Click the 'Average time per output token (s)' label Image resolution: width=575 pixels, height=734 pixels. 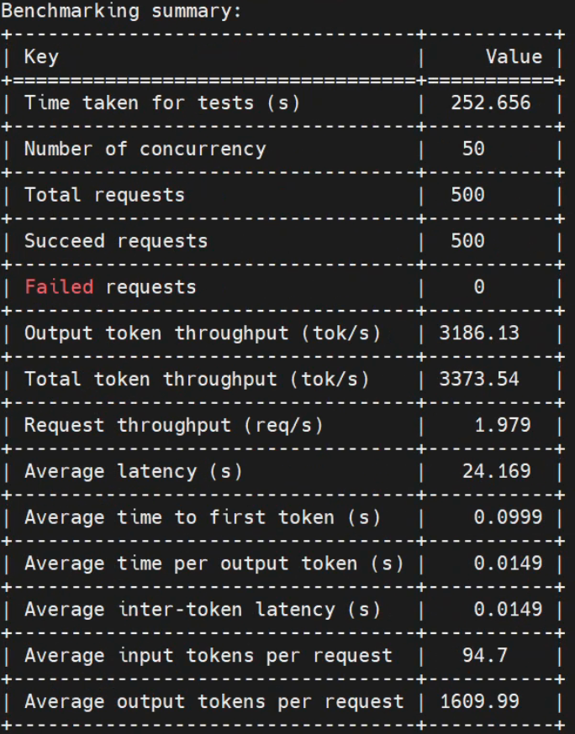coord(214,564)
